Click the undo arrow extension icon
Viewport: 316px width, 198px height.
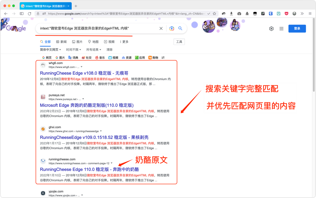coord(224,14)
